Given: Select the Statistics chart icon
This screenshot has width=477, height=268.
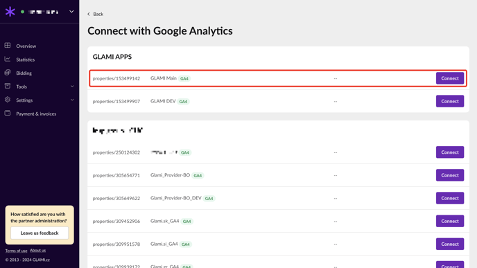Looking at the screenshot, I should 8,60.
